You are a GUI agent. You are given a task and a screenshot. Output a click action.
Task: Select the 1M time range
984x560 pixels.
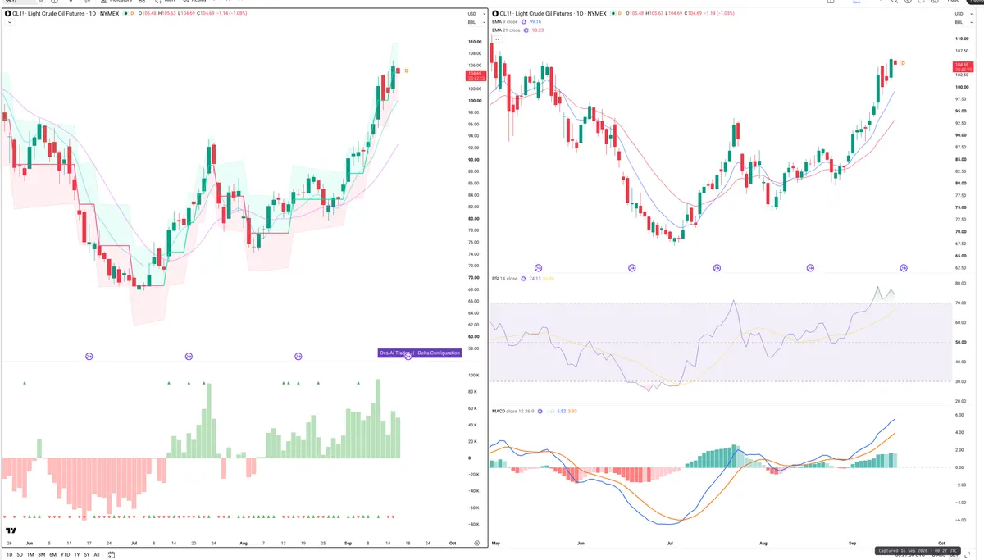click(x=30, y=554)
